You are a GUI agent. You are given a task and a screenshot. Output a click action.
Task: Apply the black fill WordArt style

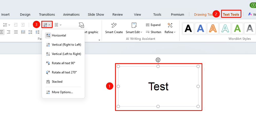click(x=188, y=28)
